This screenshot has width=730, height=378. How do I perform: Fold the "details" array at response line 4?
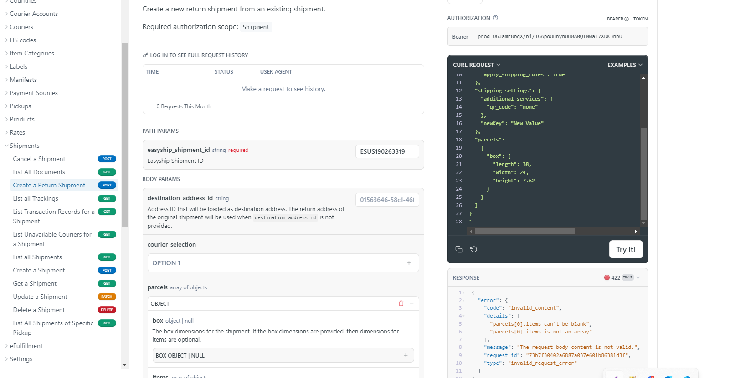tap(464, 316)
